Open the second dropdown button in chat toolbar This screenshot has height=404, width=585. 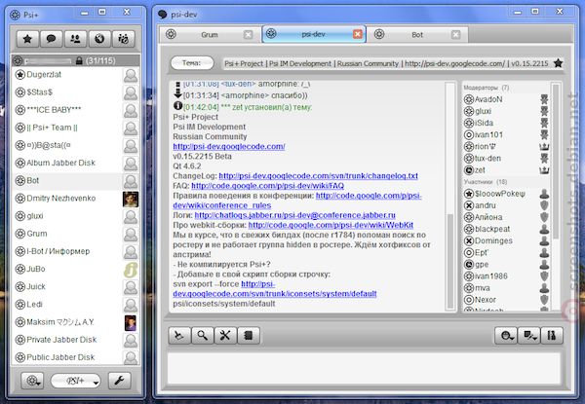(529, 336)
